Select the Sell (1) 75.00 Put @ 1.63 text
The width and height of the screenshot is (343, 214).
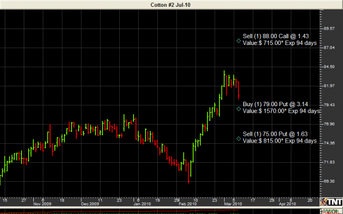[x=275, y=134]
